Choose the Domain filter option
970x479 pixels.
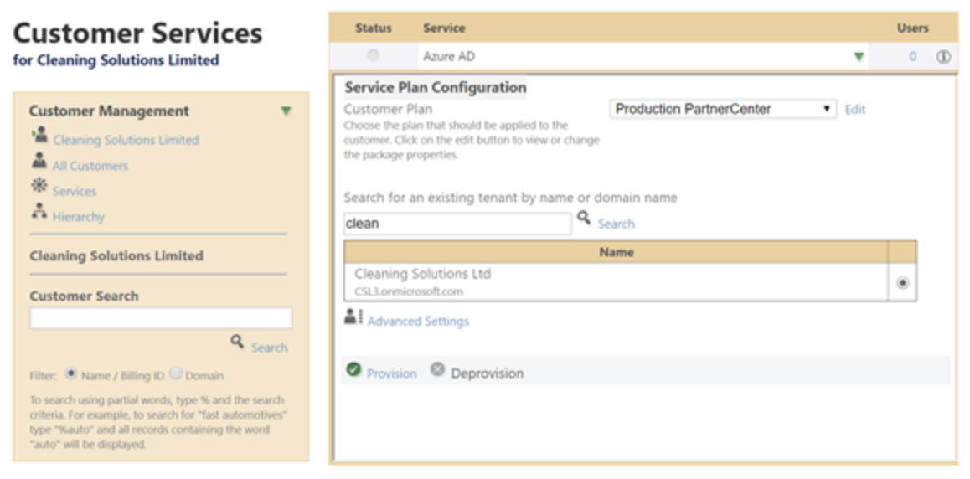coord(176,373)
